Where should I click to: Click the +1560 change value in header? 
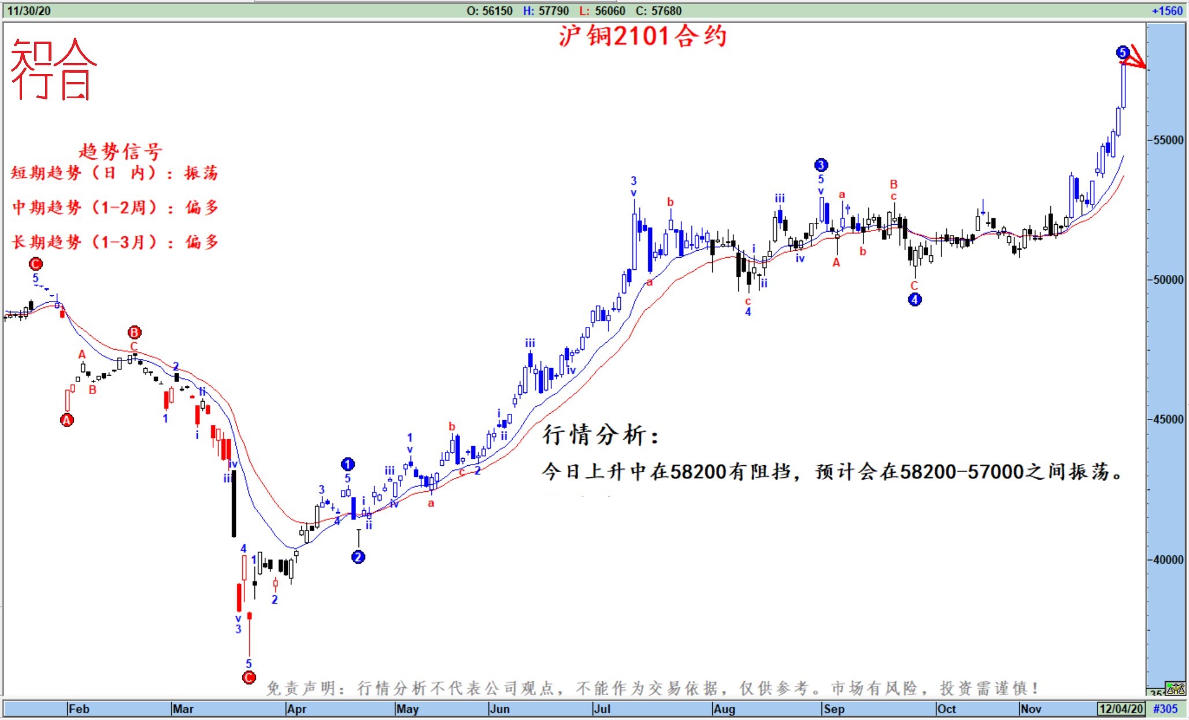tap(1166, 10)
